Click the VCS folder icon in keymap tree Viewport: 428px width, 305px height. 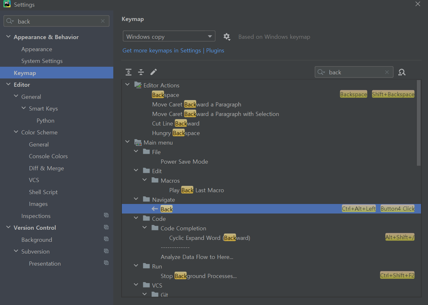point(146,285)
